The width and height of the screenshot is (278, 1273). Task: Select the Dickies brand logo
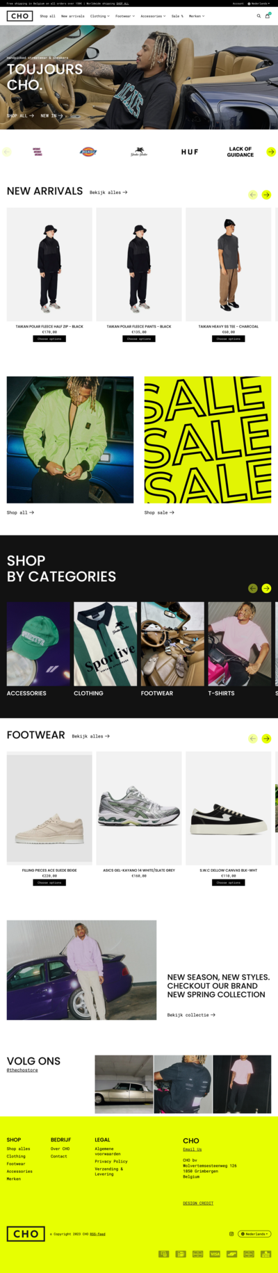(88, 152)
